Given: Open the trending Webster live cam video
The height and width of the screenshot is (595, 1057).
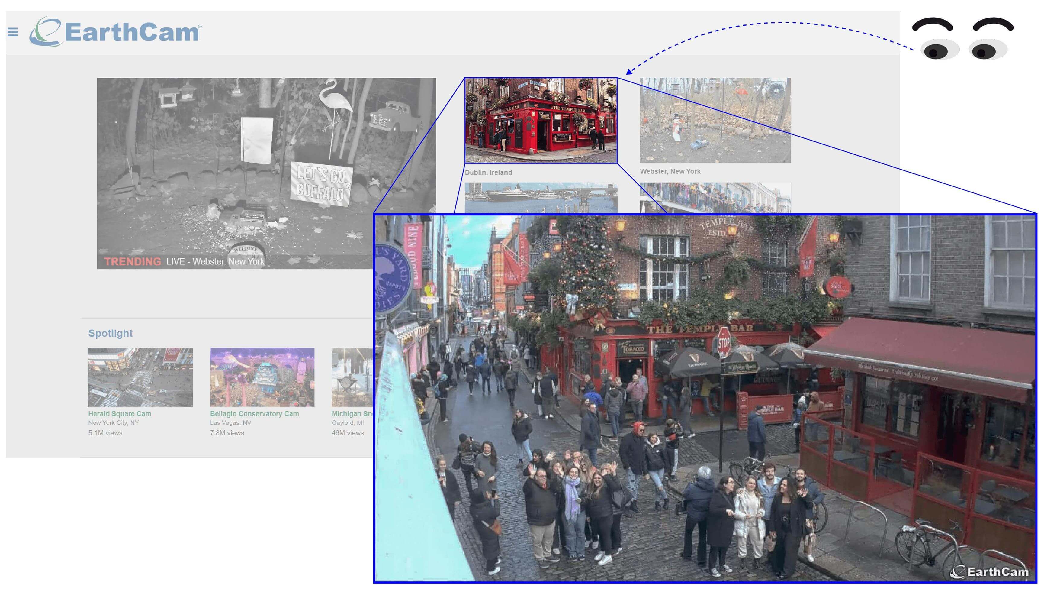Looking at the screenshot, I should [x=246, y=164].
